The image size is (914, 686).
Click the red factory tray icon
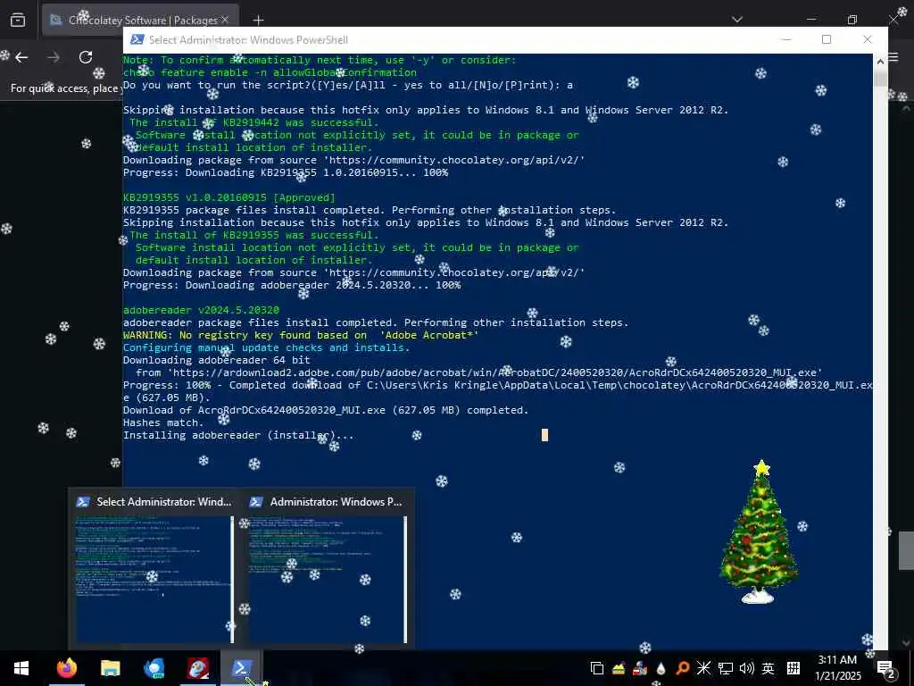point(639,668)
